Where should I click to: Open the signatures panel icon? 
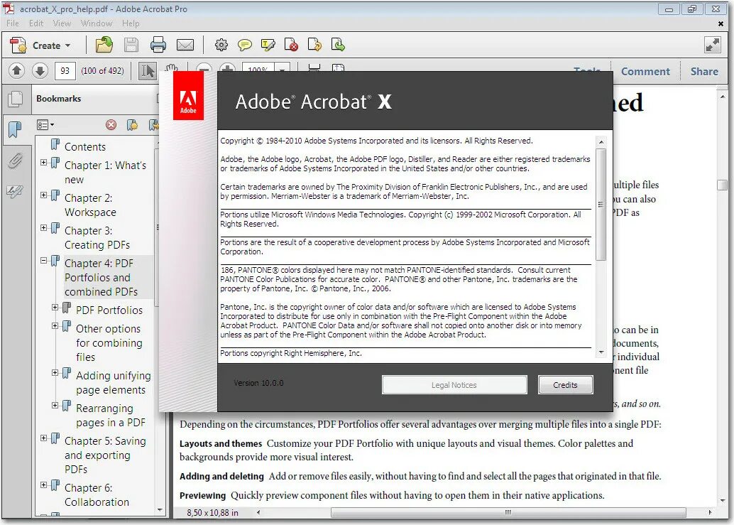15,191
